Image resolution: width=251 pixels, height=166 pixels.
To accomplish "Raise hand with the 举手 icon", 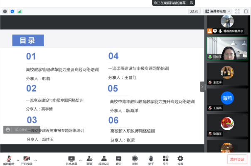I will point(151,160).
